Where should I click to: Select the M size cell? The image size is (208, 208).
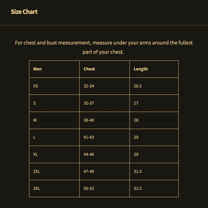35,120
